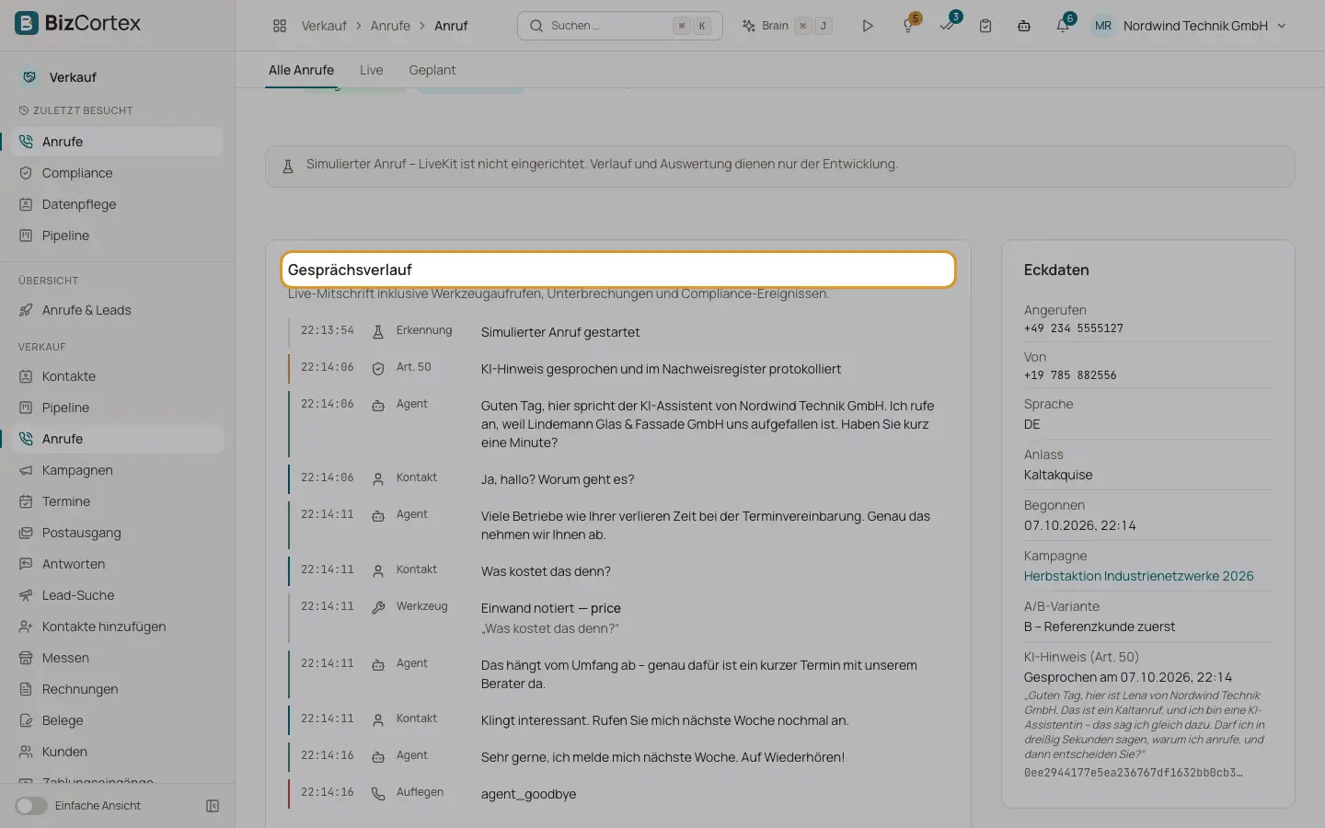Collapse the sidebar with the panel icon
This screenshot has height=828, width=1325.
(213, 806)
